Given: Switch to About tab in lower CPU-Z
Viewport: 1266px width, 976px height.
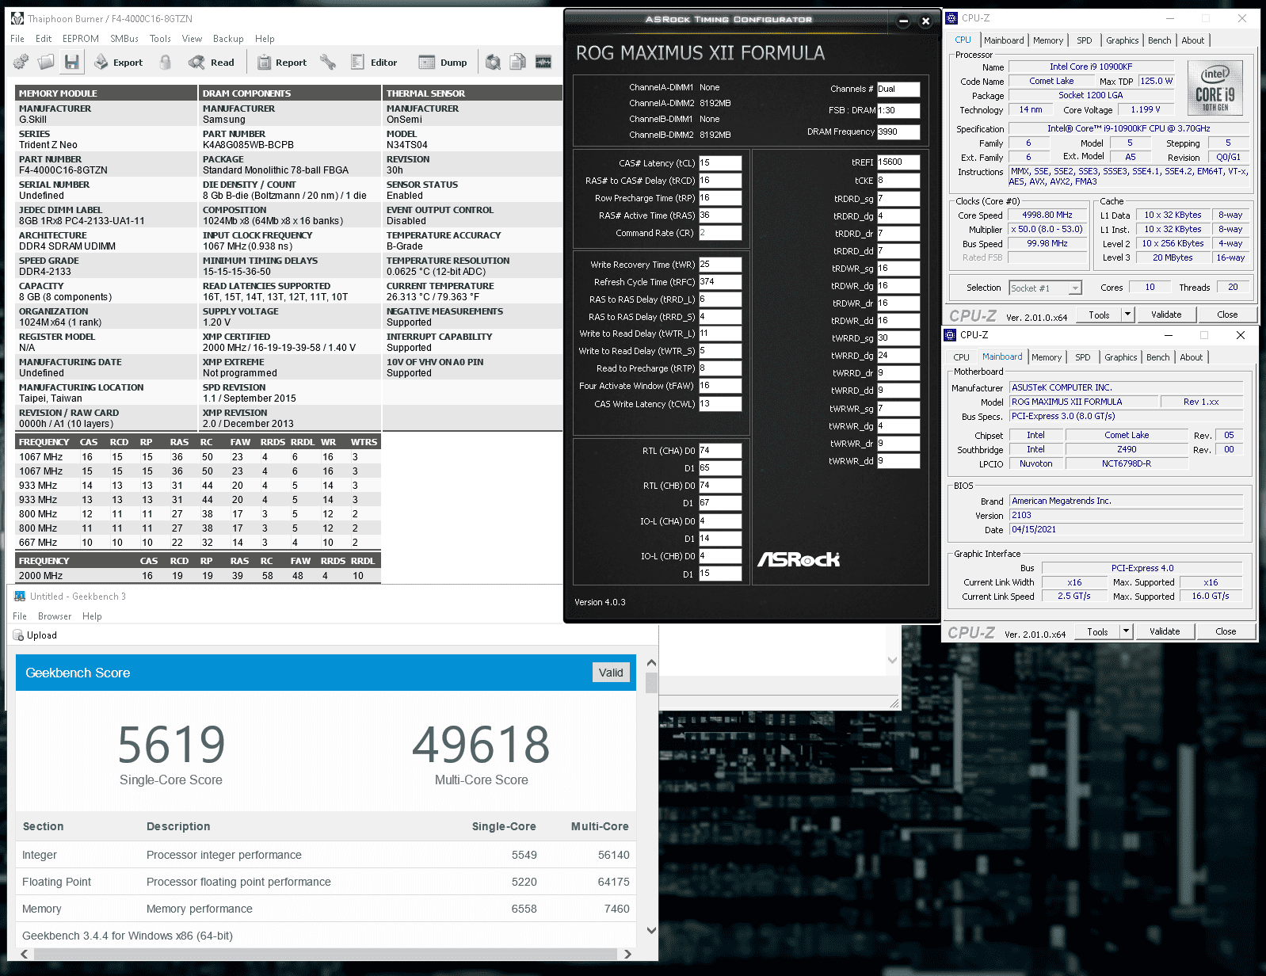Looking at the screenshot, I should (x=1192, y=357).
